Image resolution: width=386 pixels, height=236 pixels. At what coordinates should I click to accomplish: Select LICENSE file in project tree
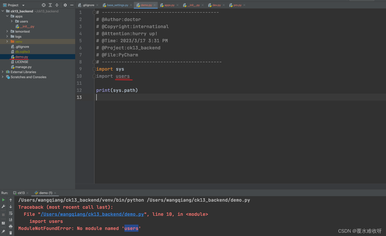pyautogui.click(x=22, y=62)
